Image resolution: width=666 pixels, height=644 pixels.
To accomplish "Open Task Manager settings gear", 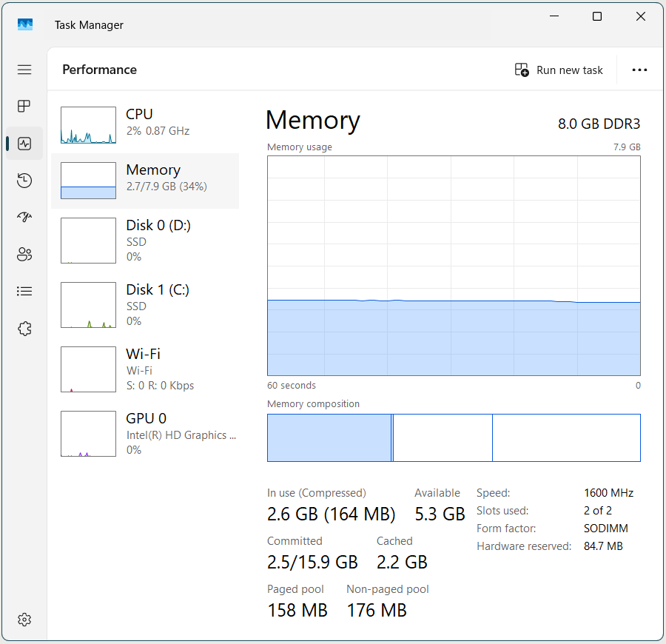I will pyautogui.click(x=24, y=620).
